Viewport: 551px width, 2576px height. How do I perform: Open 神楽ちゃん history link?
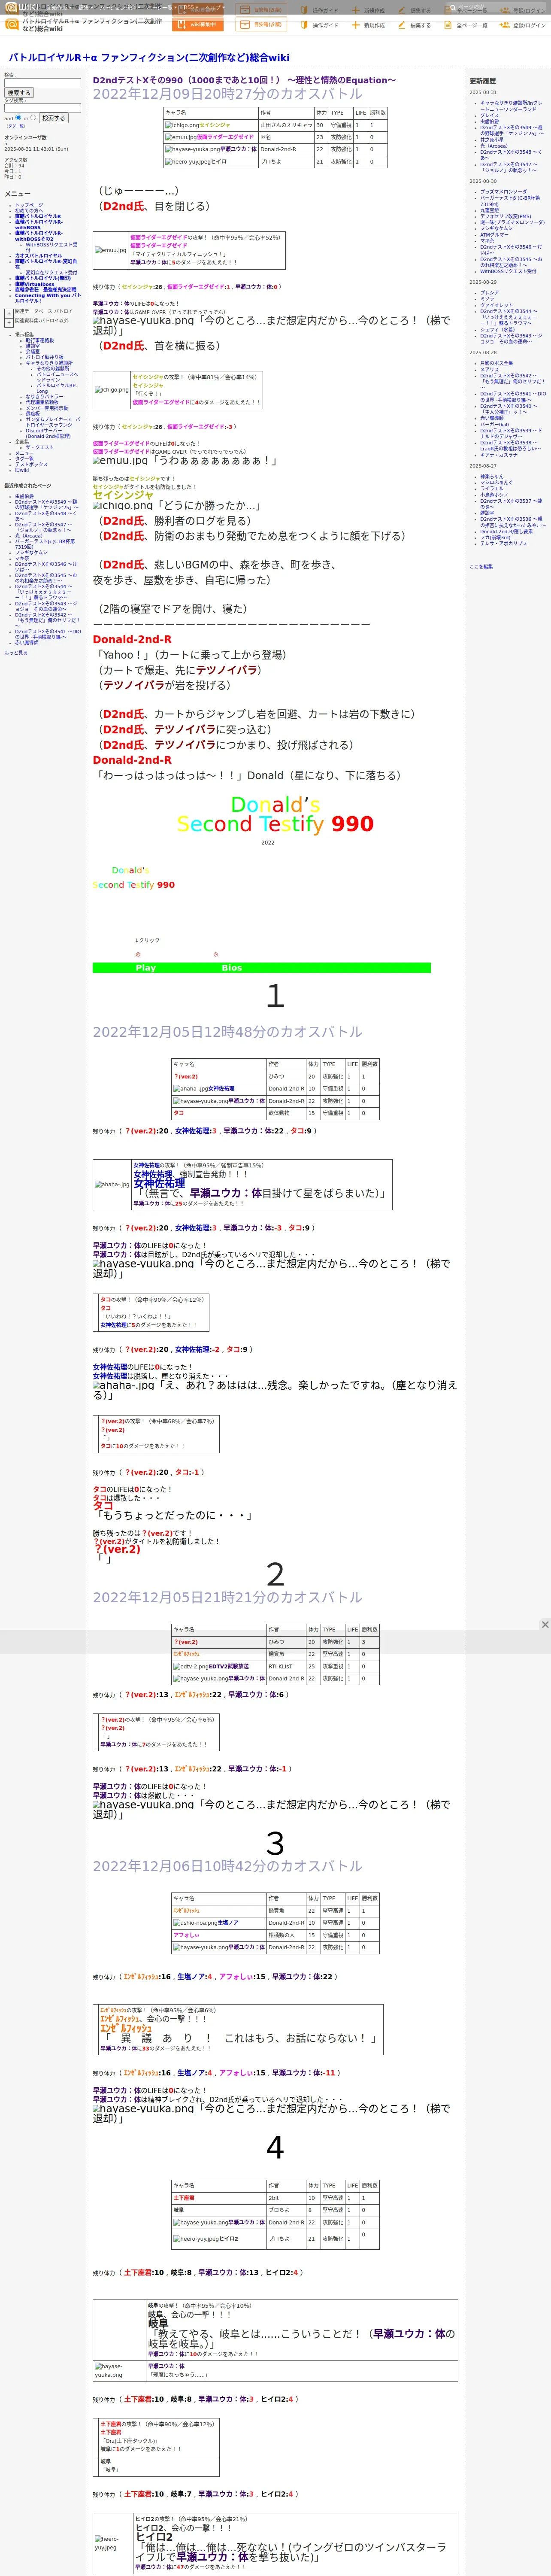492,476
